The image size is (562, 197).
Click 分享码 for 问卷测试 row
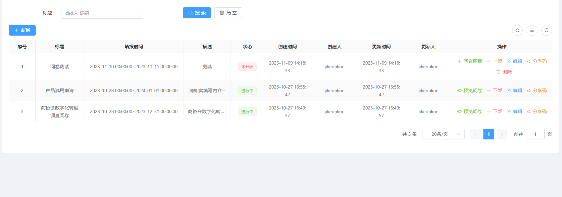point(537,61)
